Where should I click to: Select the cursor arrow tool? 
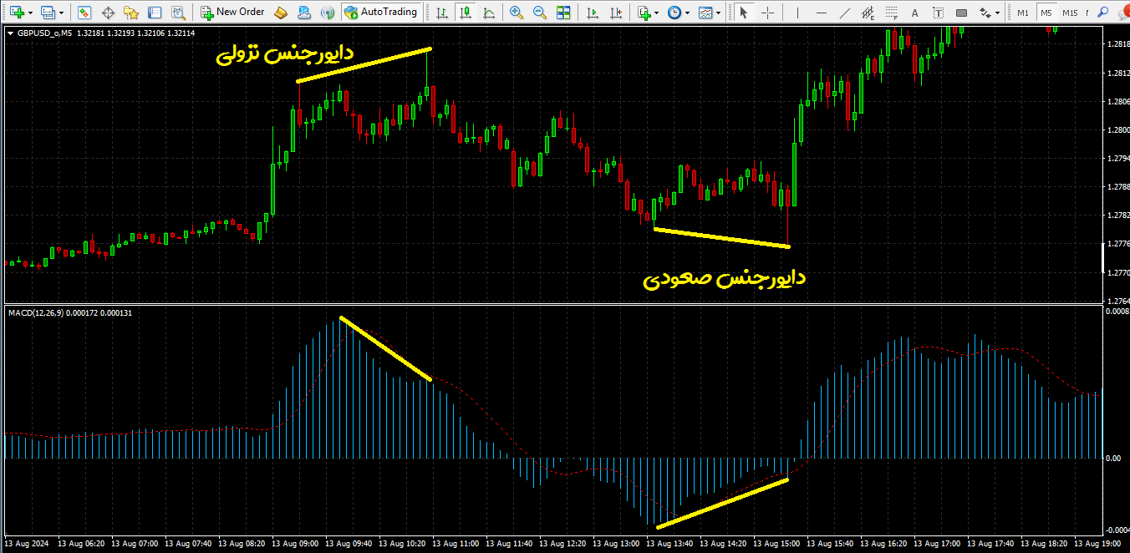tap(744, 13)
